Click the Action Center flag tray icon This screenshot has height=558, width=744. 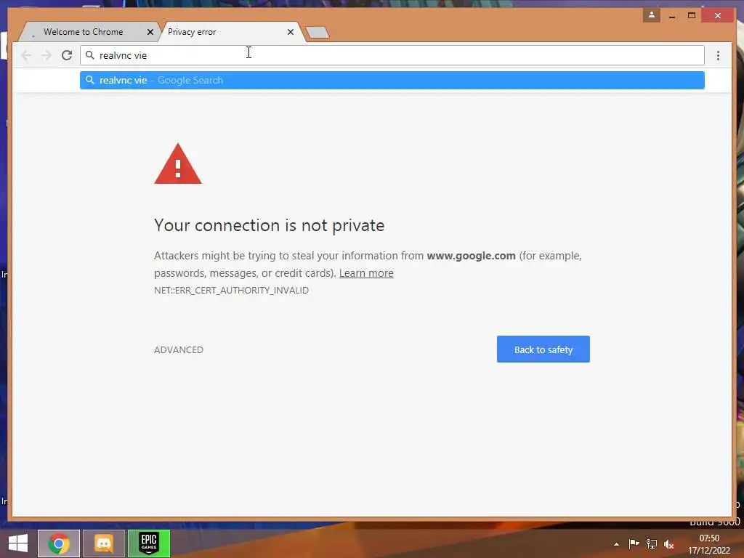coord(634,543)
